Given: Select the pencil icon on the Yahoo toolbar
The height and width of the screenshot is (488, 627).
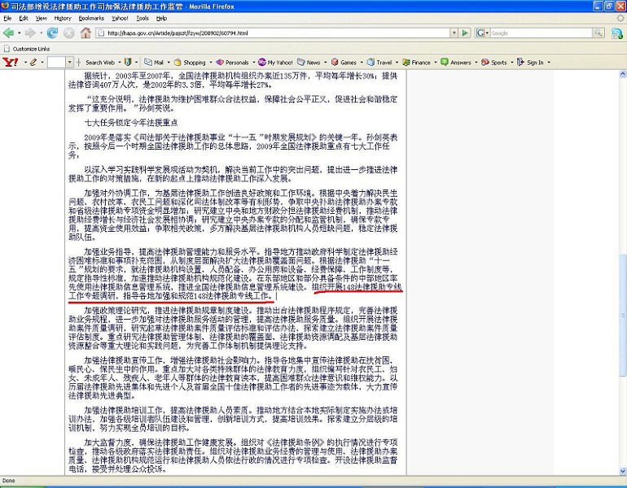Looking at the screenshot, I should [x=33, y=63].
